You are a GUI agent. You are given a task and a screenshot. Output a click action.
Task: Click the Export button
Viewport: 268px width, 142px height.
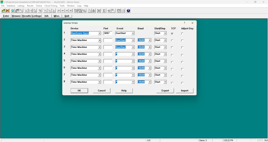(x=165, y=91)
